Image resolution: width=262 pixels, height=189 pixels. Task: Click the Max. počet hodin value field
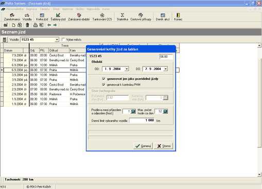[x=159, y=111]
